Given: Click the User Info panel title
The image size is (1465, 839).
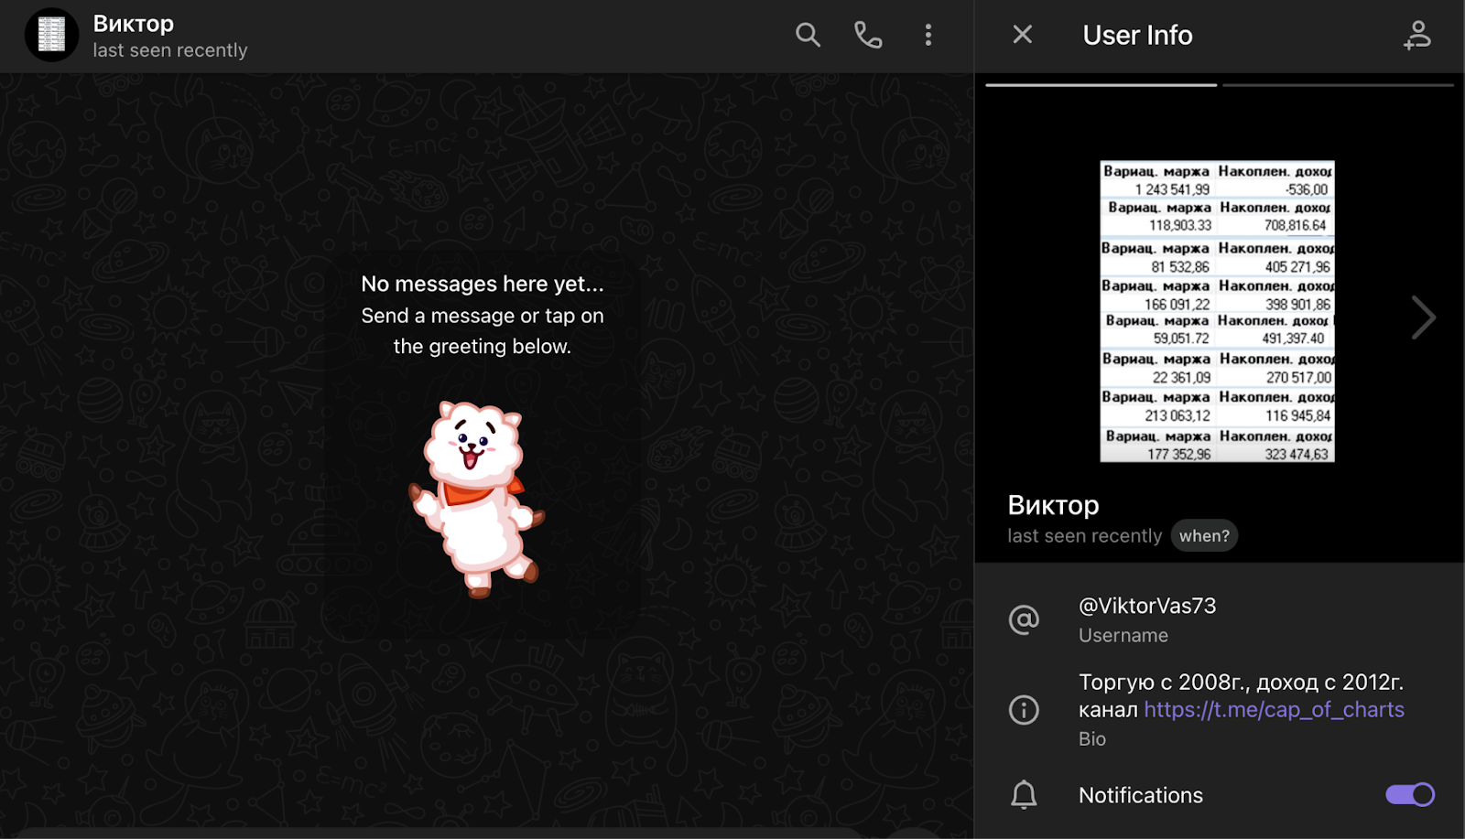Looking at the screenshot, I should pos(1137,35).
